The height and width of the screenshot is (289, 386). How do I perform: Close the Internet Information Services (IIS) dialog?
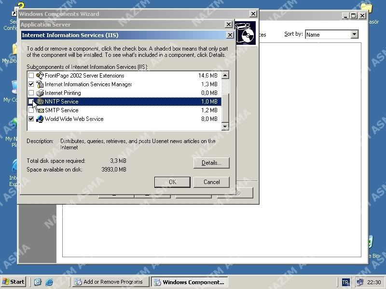point(230,35)
